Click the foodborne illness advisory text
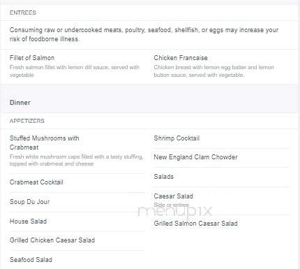The image size is (300, 269). [x=144, y=34]
